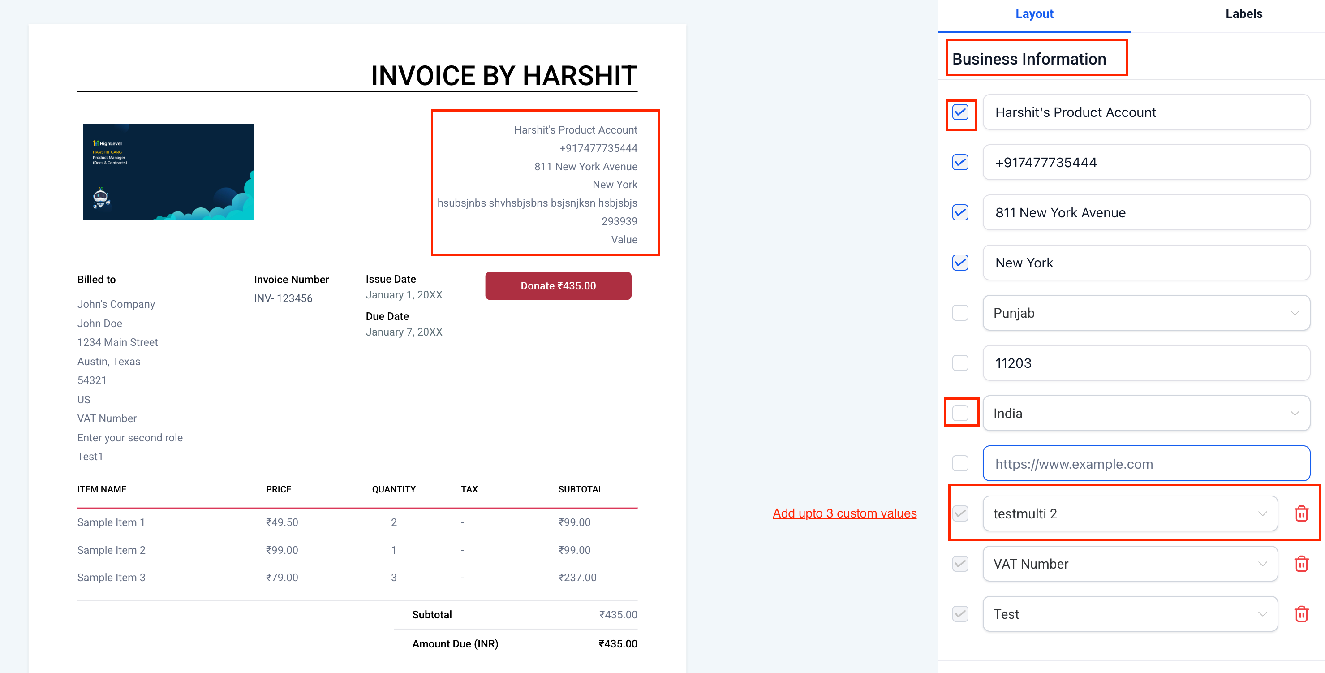Switch to the Labels tab
The height and width of the screenshot is (673, 1325).
(x=1243, y=14)
